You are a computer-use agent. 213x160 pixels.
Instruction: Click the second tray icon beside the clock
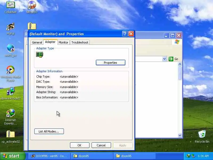pos(193,156)
